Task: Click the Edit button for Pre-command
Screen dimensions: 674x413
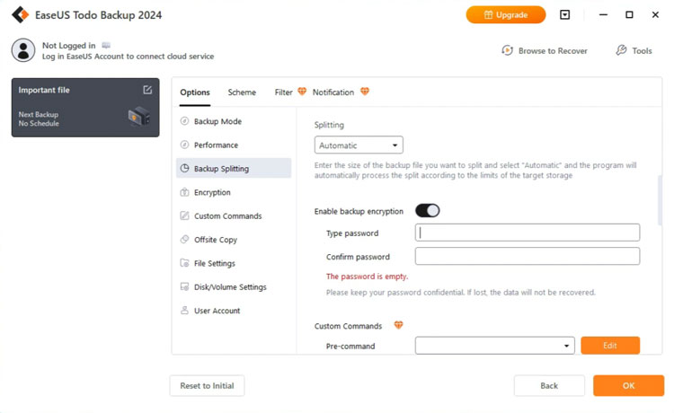Action: [x=610, y=346]
